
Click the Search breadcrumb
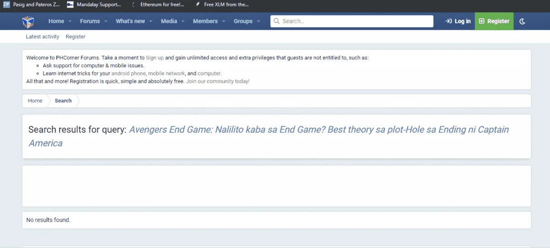tap(63, 101)
